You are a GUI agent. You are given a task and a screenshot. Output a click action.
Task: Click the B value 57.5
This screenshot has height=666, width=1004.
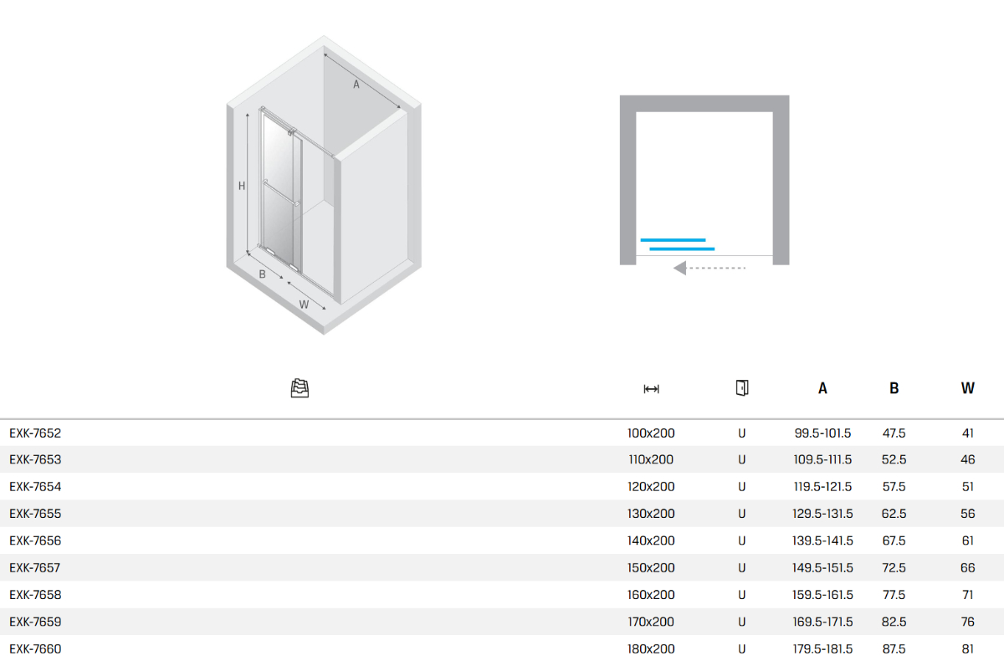tap(894, 486)
